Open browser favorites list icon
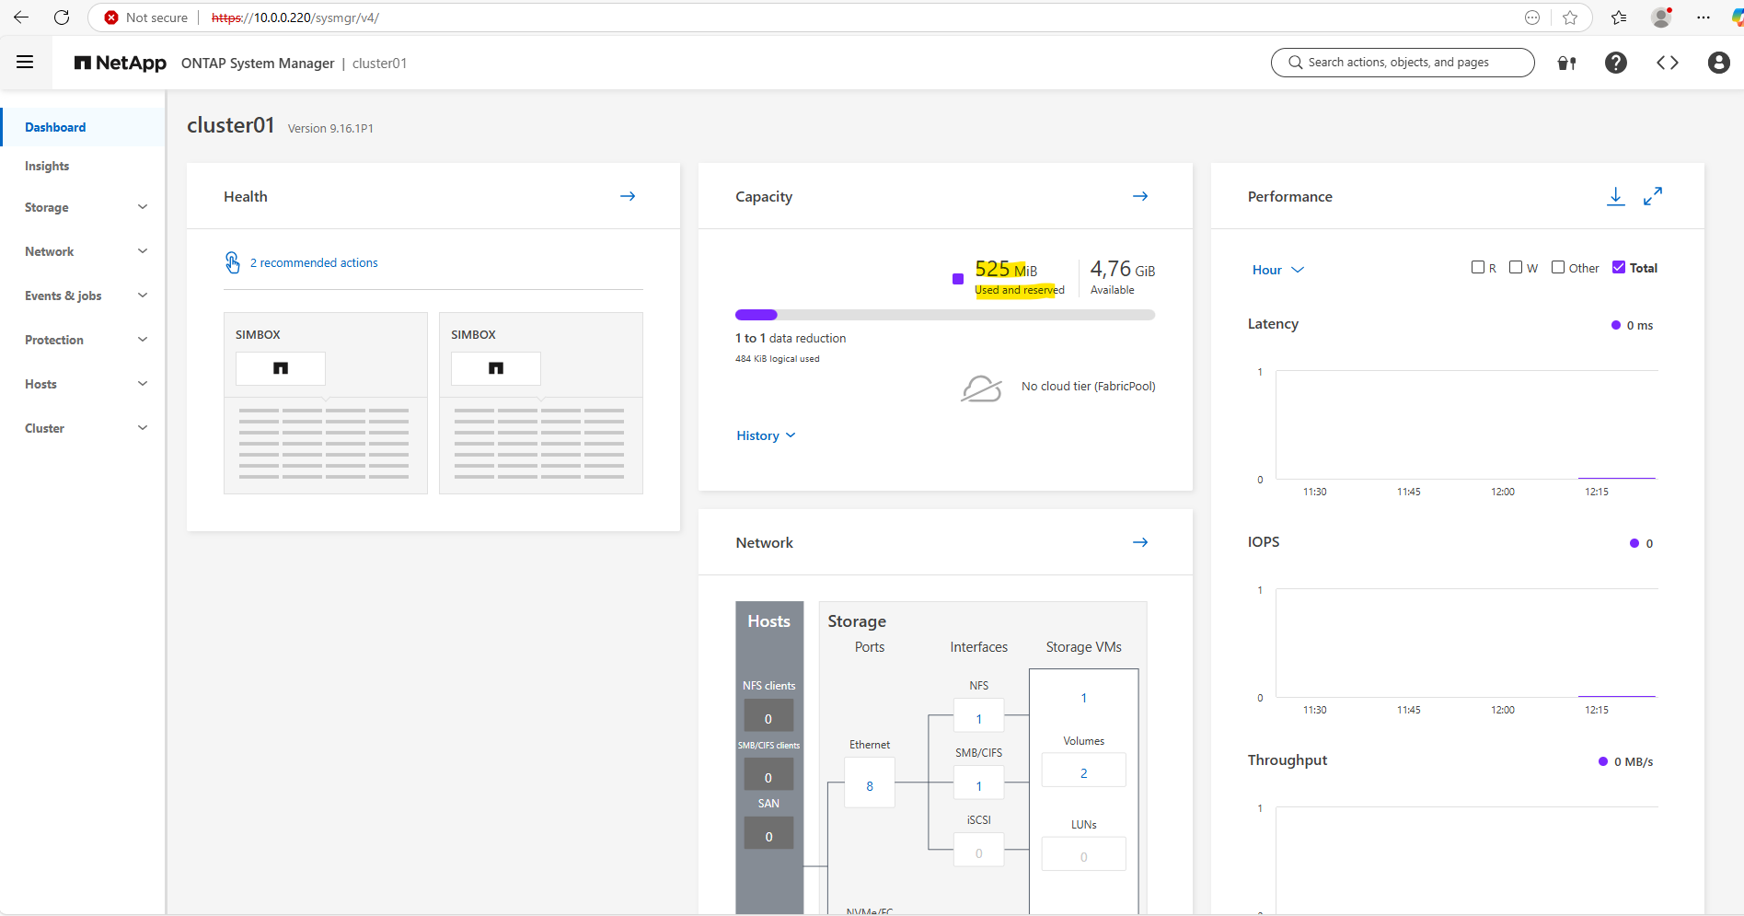Image resolution: width=1744 pixels, height=916 pixels. pyautogui.click(x=1619, y=17)
